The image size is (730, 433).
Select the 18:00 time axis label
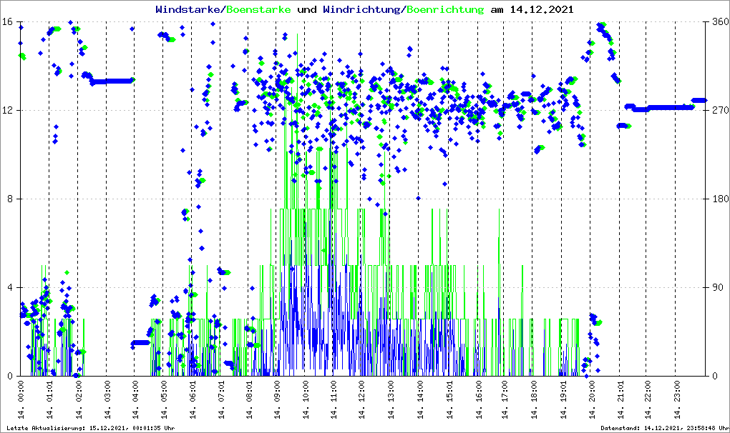click(x=532, y=400)
